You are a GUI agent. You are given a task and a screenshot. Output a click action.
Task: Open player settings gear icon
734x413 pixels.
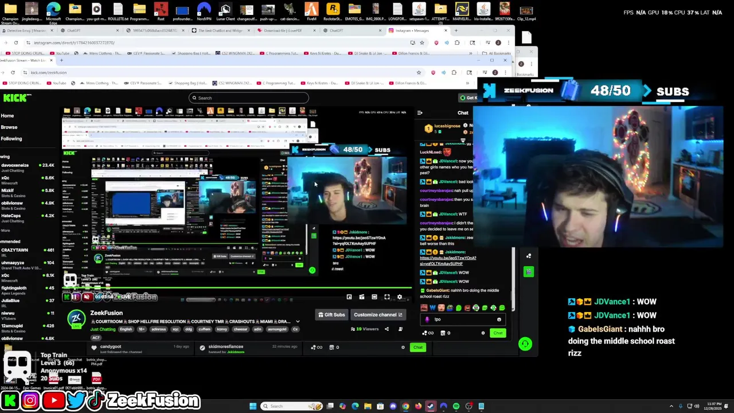(x=400, y=297)
